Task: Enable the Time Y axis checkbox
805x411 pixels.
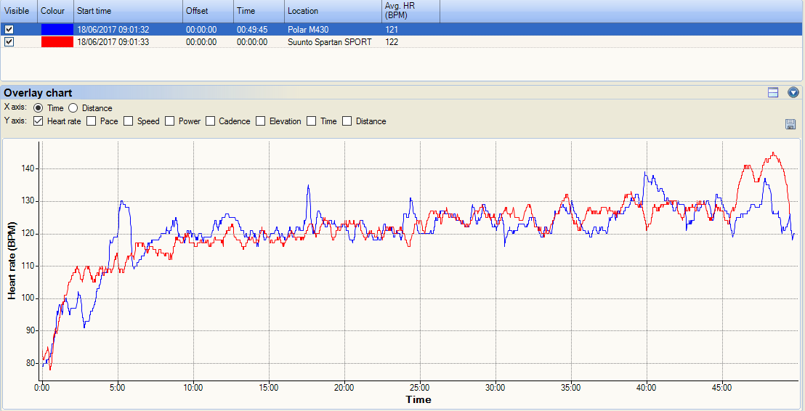Action: [x=311, y=121]
